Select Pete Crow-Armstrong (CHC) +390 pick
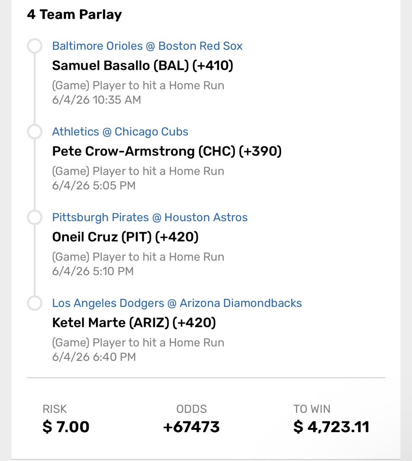412x461 pixels. pyautogui.click(x=167, y=151)
